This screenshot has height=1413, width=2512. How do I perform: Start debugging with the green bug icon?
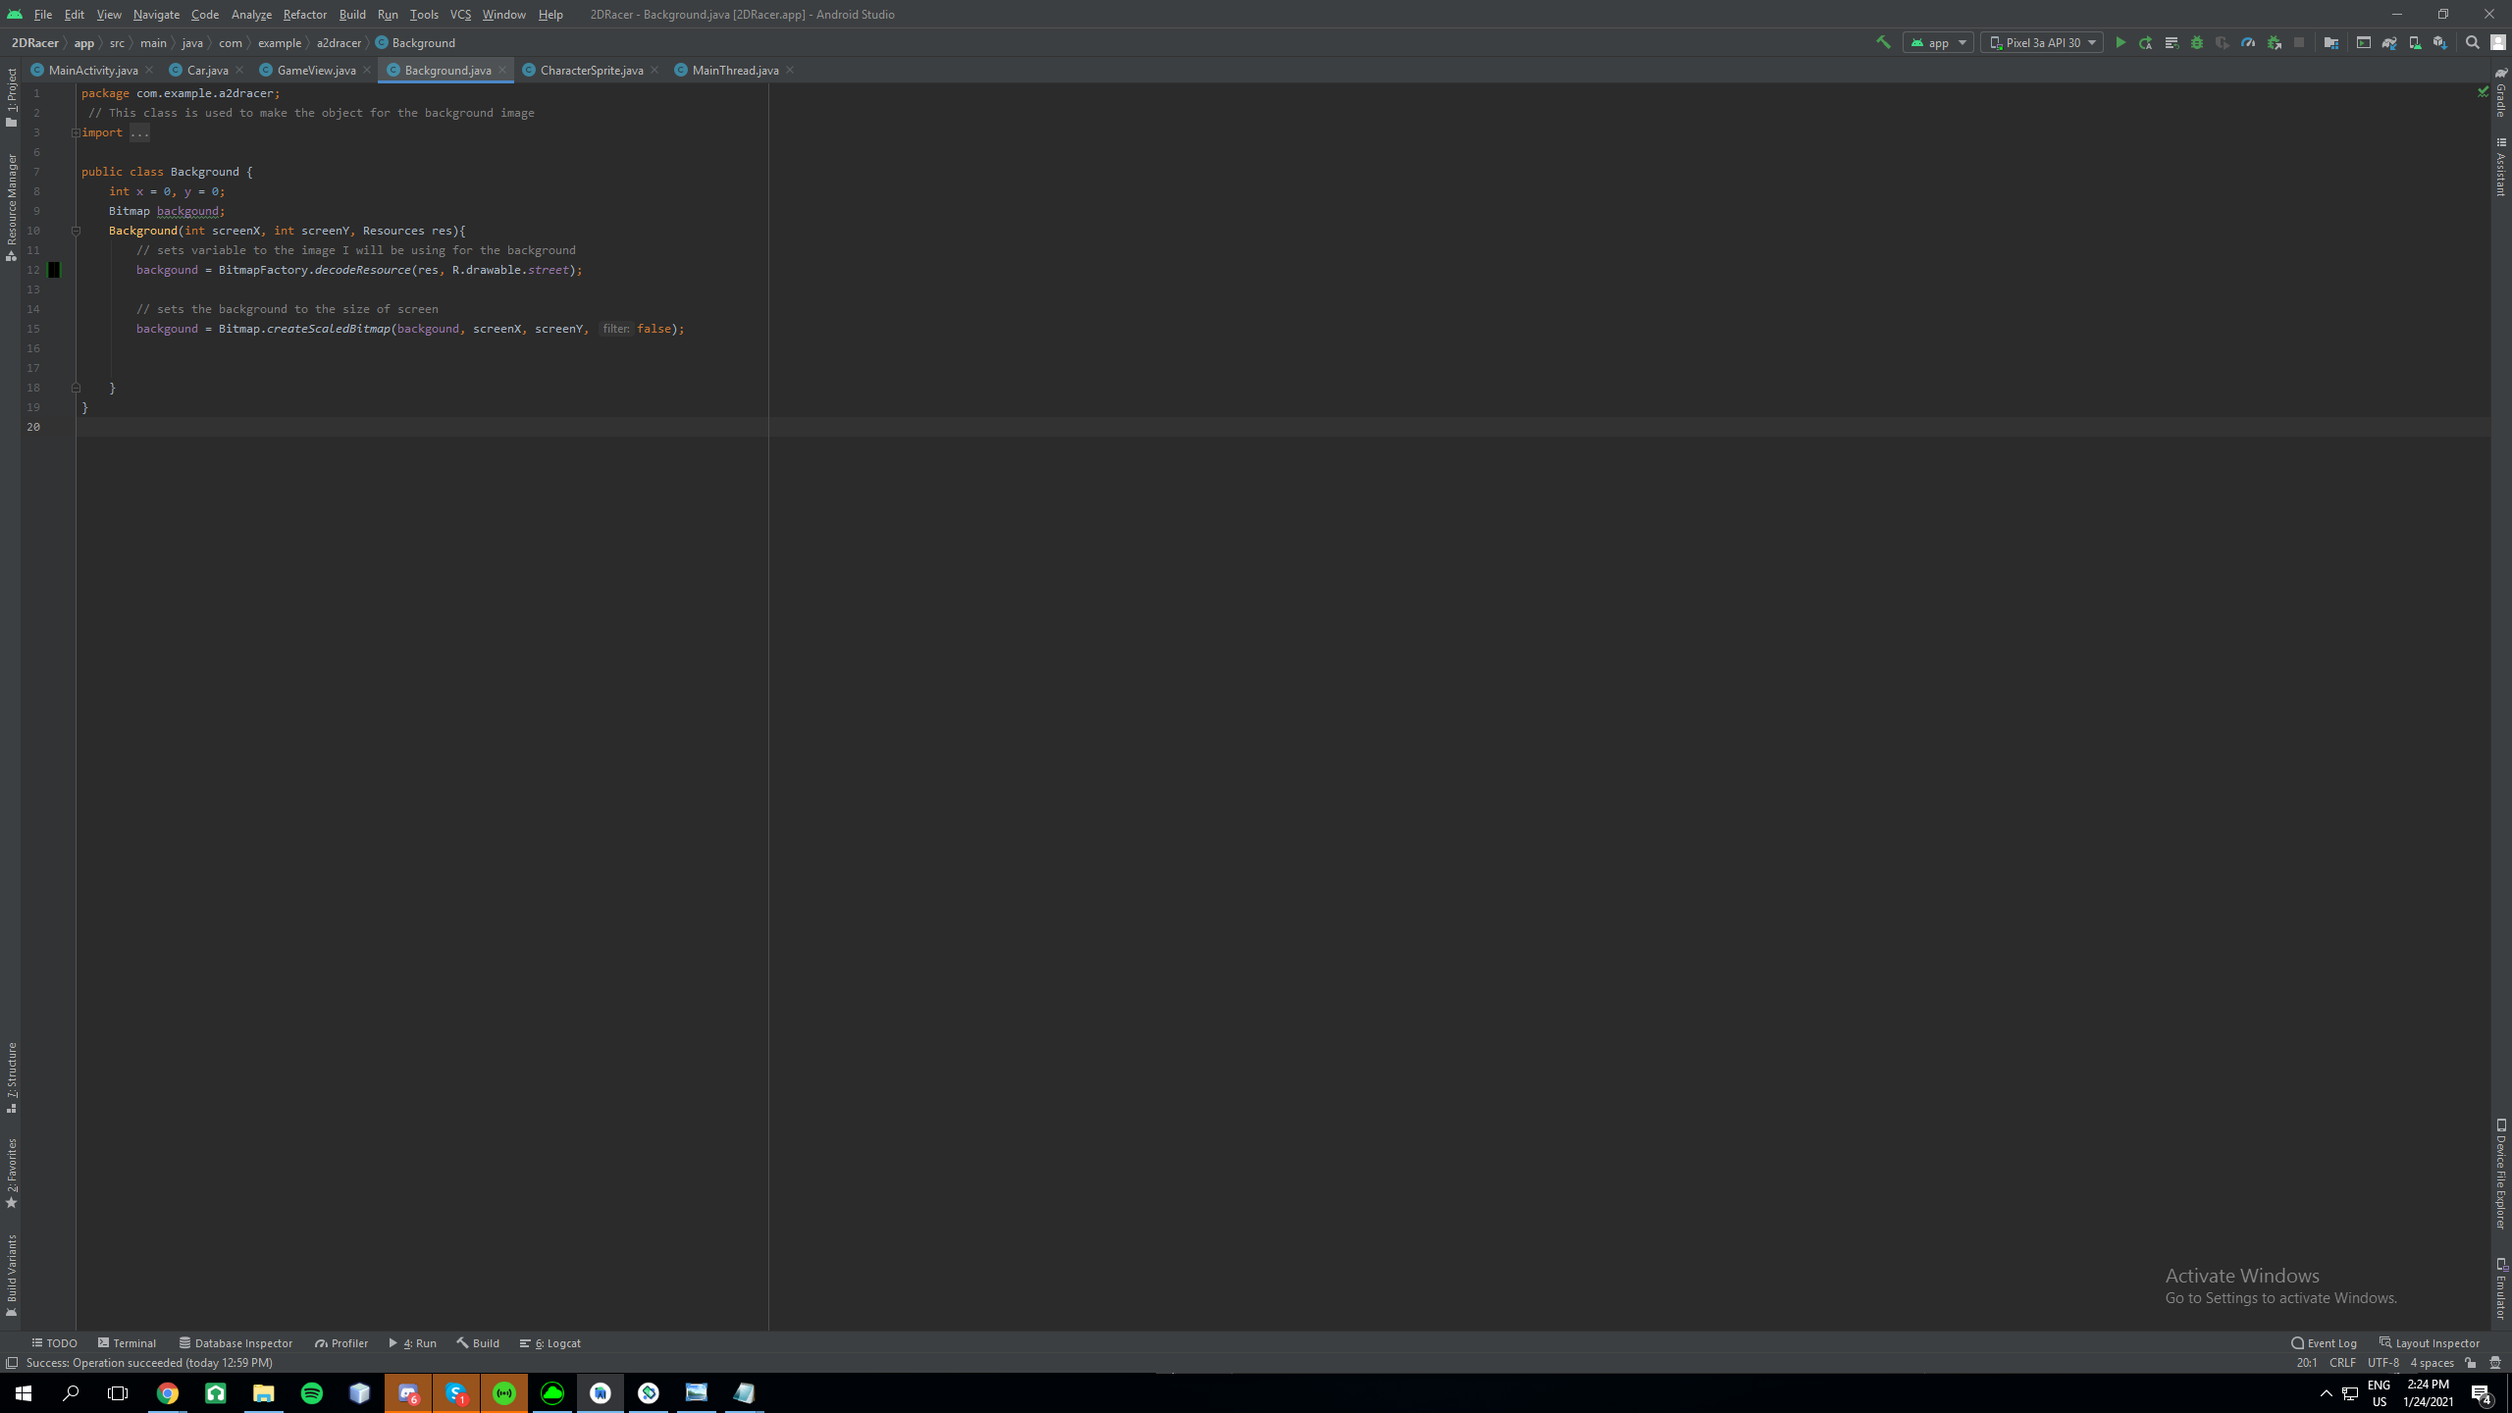(x=2197, y=42)
